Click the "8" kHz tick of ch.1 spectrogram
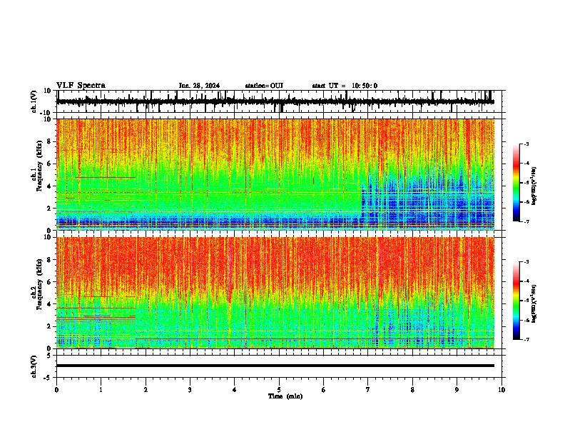The height and width of the screenshot is (437, 565). (x=49, y=141)
